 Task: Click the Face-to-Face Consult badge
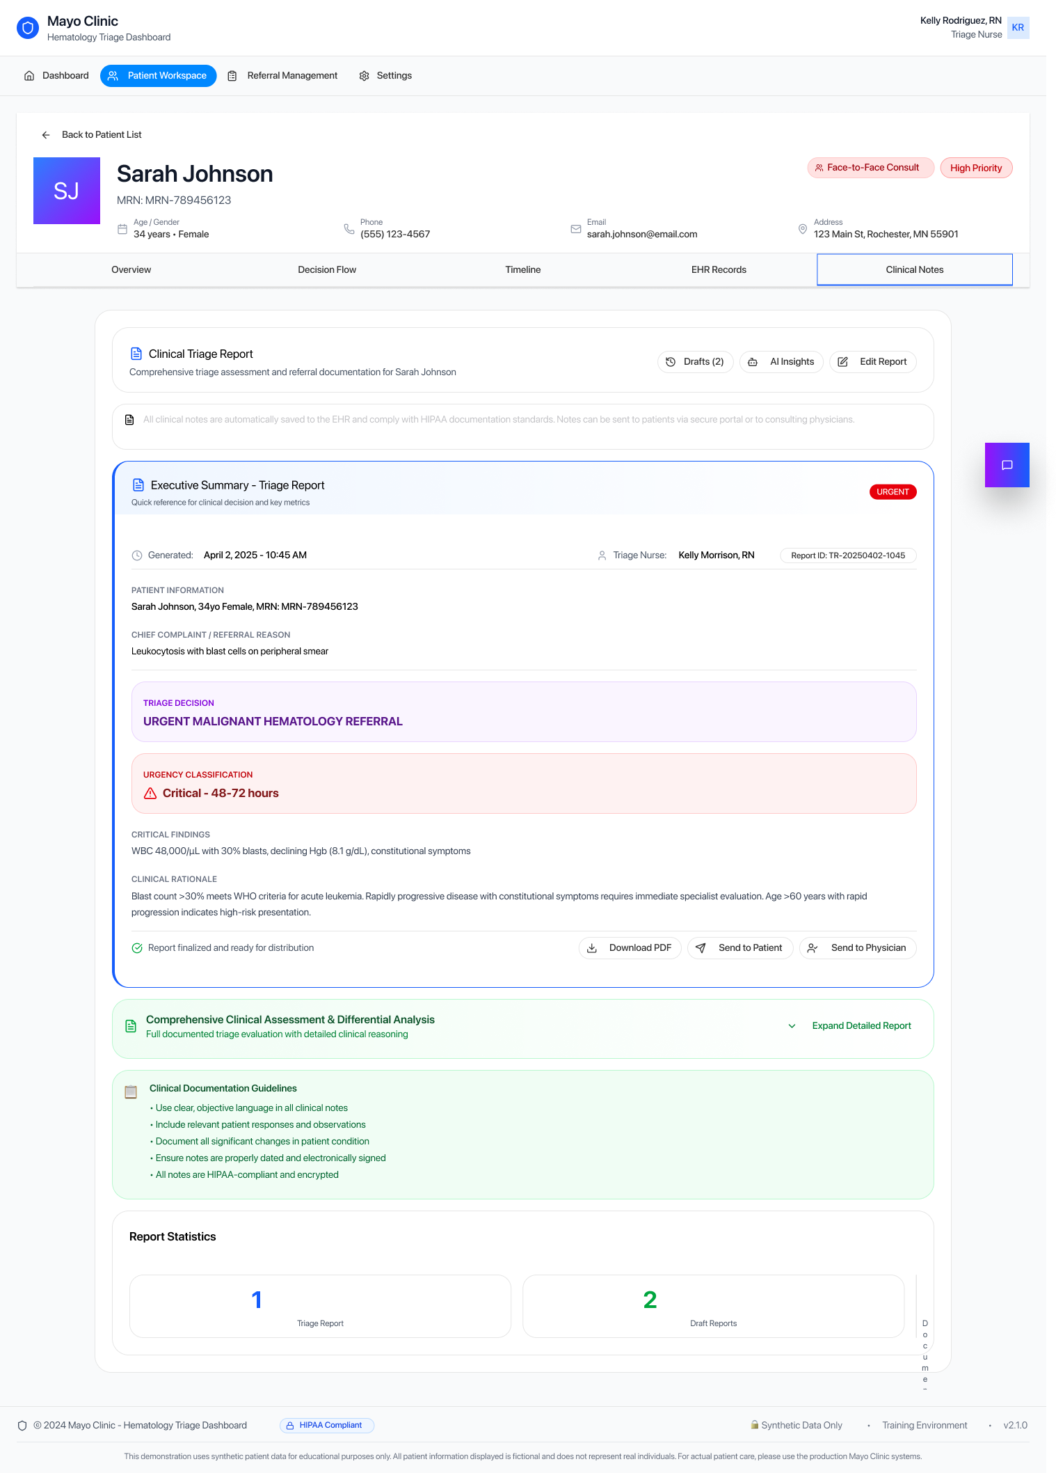coord(870,168)
